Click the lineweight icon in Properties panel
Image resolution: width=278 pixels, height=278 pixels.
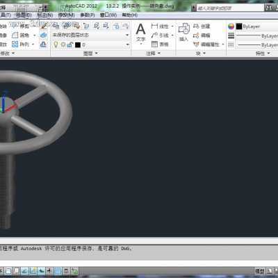(231, 35)
